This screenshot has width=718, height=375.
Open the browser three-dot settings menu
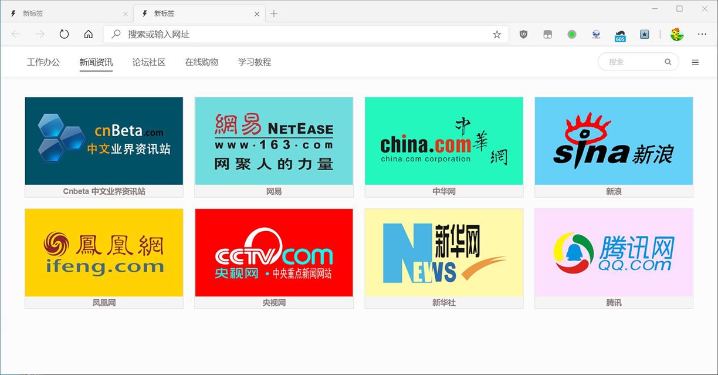tap(702, 34)
